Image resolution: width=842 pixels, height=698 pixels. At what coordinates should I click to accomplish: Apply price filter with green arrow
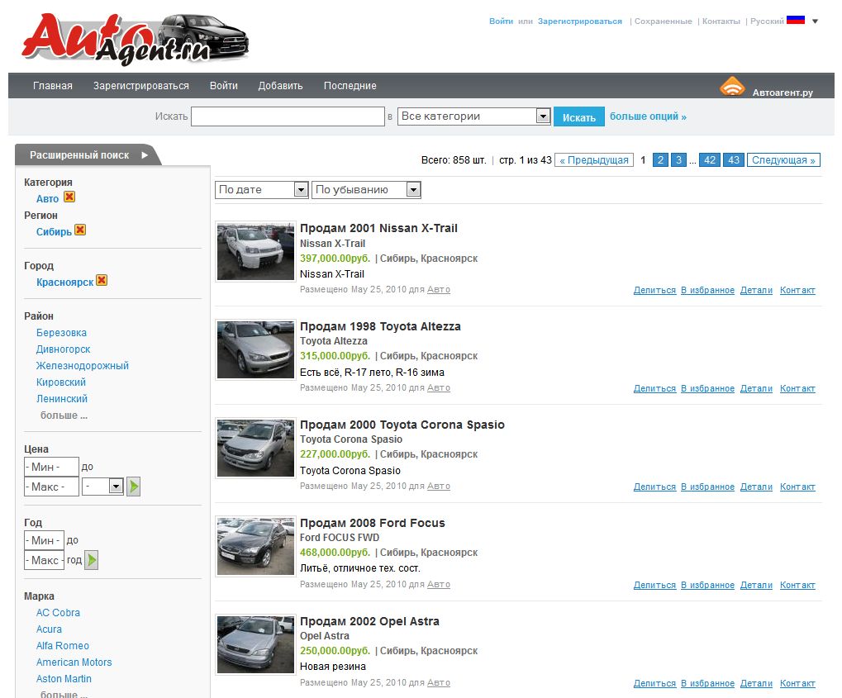pos(133,487)
